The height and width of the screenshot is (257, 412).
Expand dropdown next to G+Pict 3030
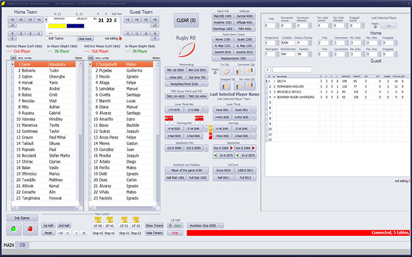254,117
